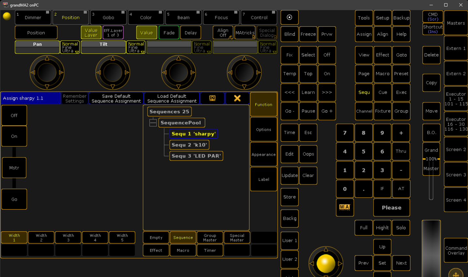Toggle the Highlt key
The width and height of the screenshot is (468, 277).
pyautogui.click(x=382, y=227)
